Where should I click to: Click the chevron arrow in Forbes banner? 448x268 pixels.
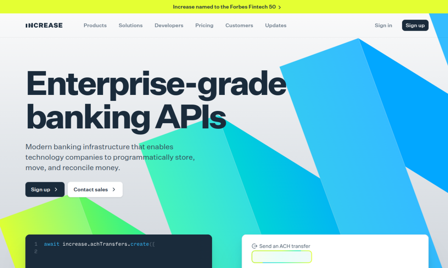point(280,7)
